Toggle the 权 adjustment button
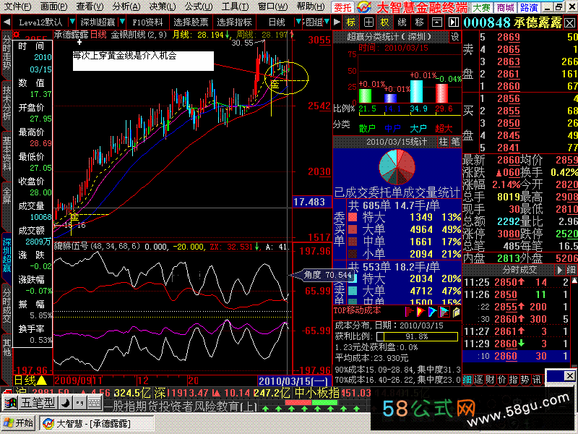 pyautogui.click(x=384, y=22)
